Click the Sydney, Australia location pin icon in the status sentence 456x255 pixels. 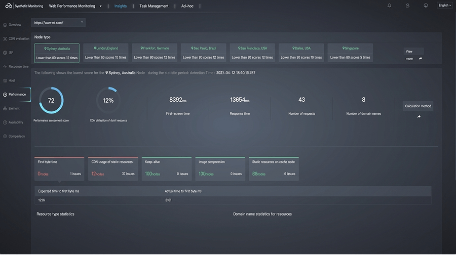[x=106, y=73]
